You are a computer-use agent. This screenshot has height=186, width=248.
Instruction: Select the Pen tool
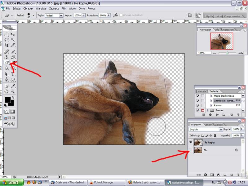pos(7,79)
